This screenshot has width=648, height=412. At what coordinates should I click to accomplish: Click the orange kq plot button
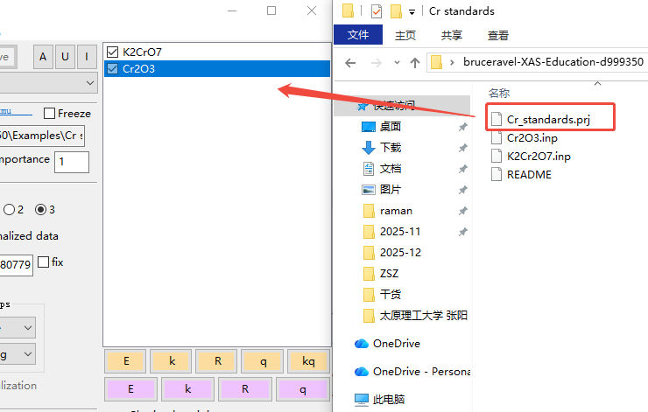point(307,360)
